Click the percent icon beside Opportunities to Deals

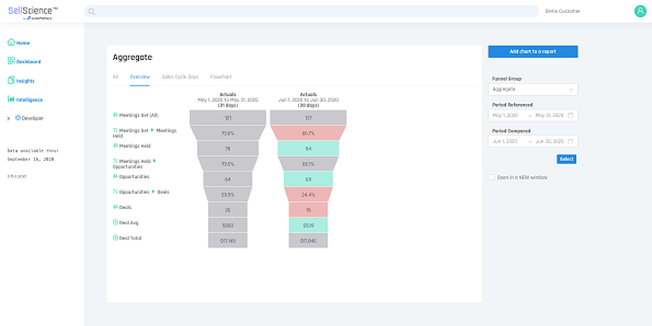pyautogui.click(x=115, y=192)
